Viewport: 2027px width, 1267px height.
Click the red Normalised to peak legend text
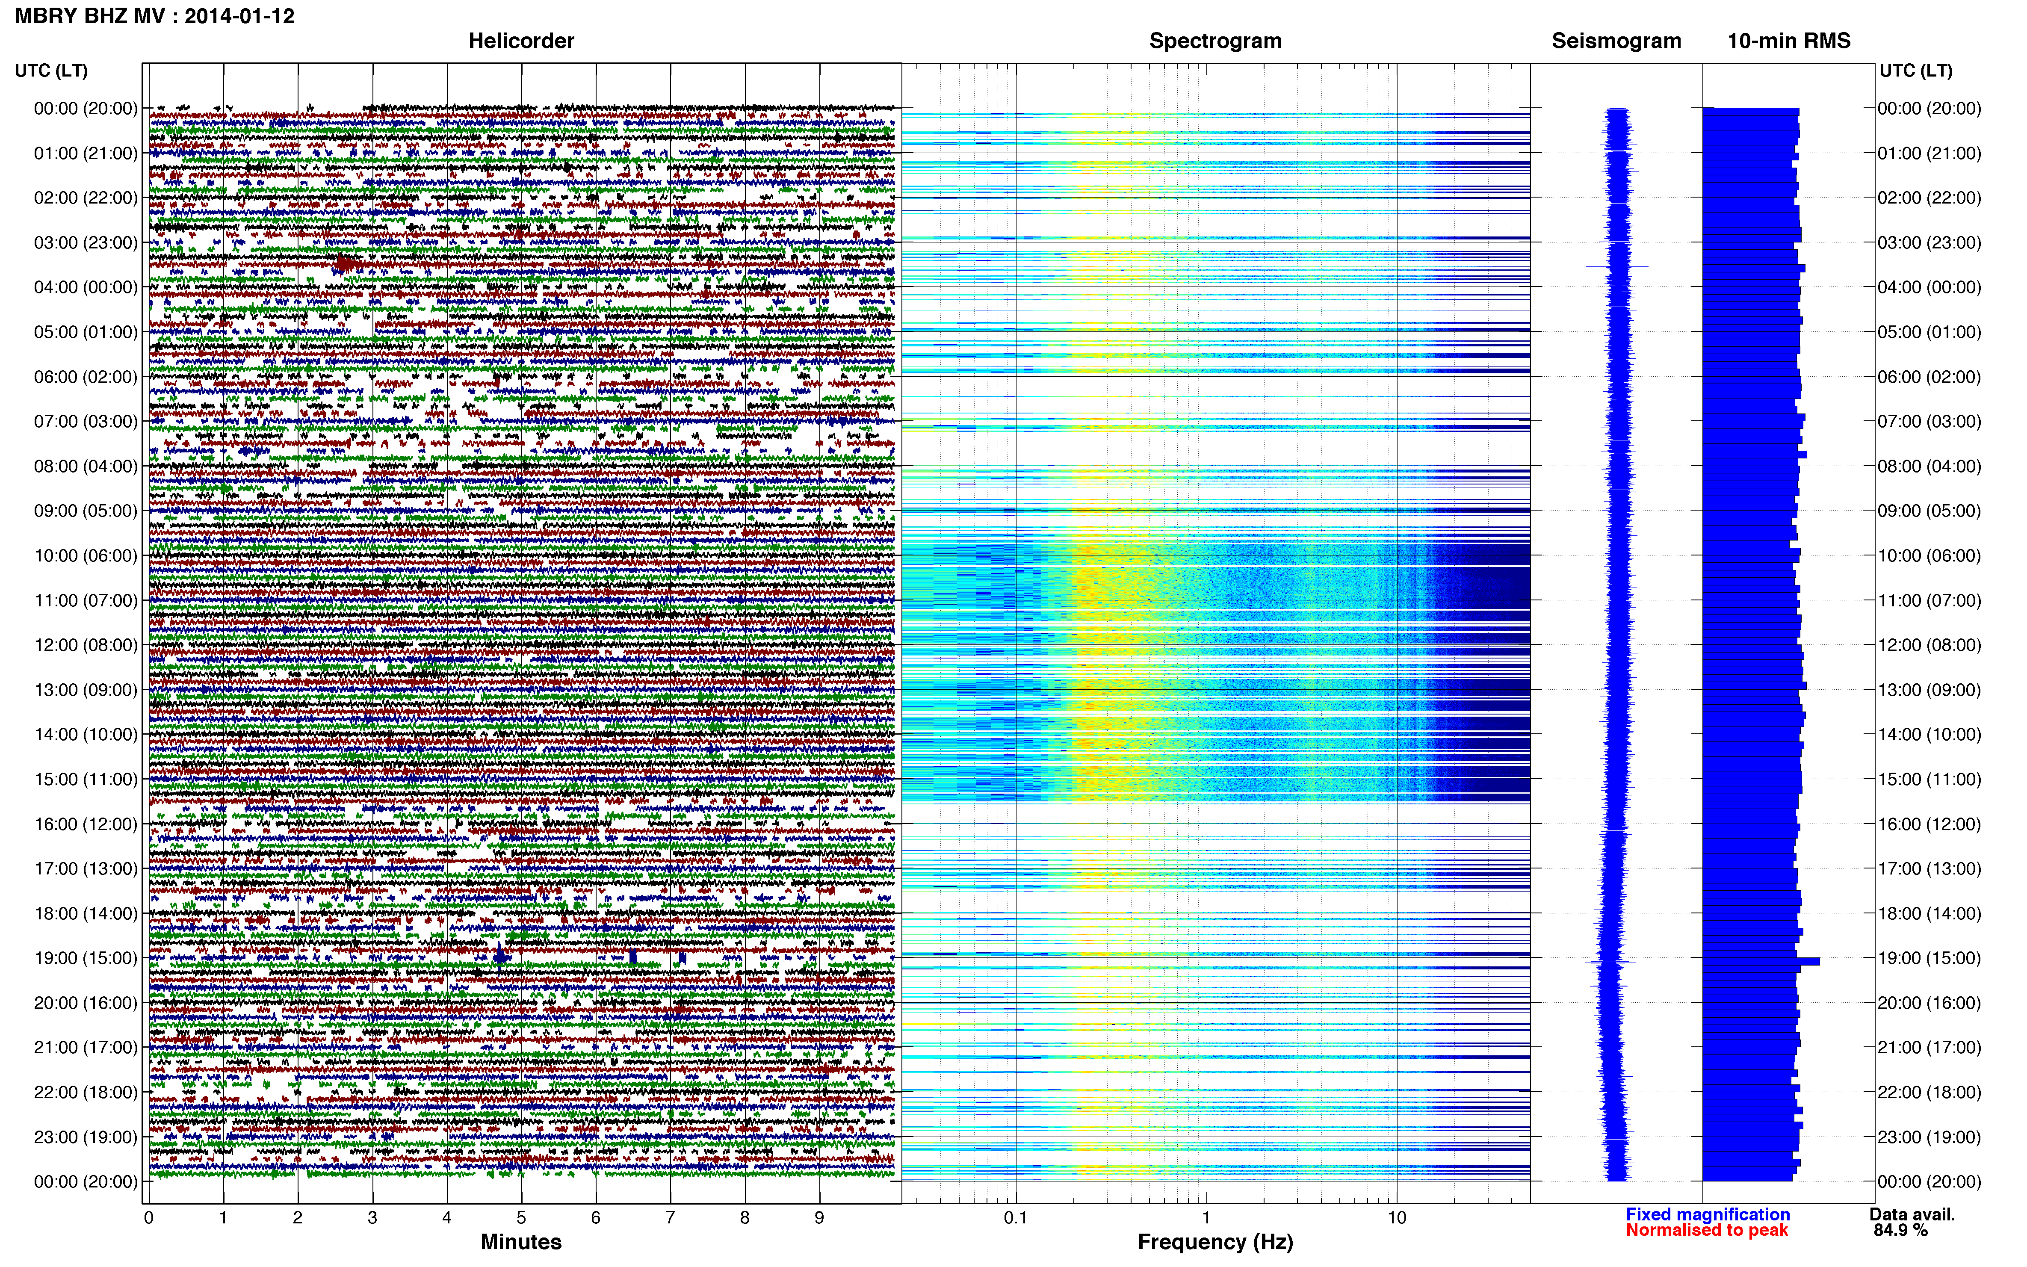pyautogui.click(x=1707, y=1230)
